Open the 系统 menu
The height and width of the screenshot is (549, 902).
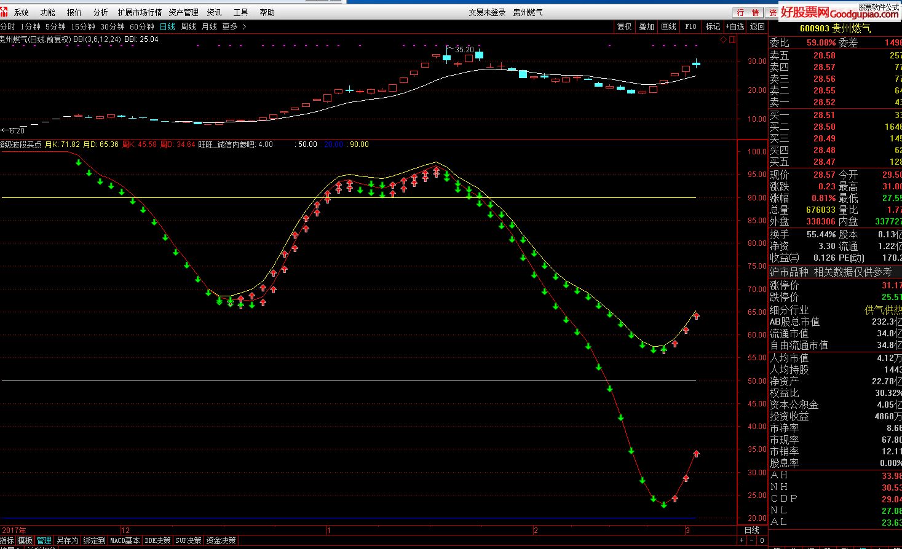(x=22, y=12)
